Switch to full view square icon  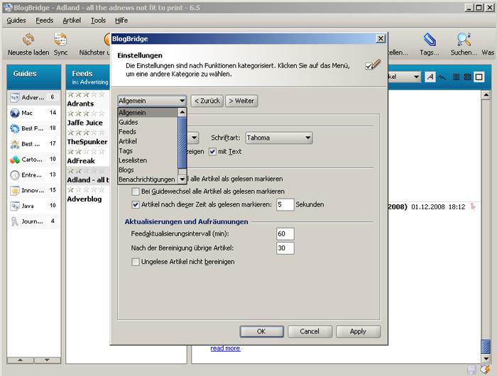(479, 77)
